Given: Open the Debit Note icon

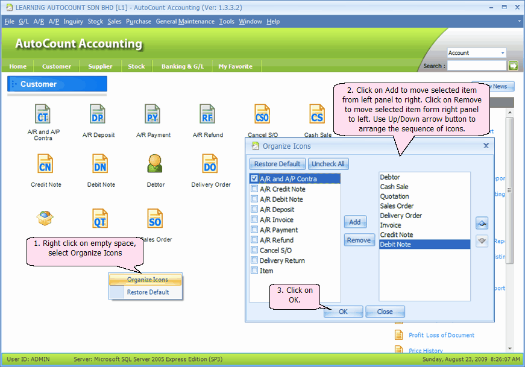Looking at the screenshot, I should point(100,163).
